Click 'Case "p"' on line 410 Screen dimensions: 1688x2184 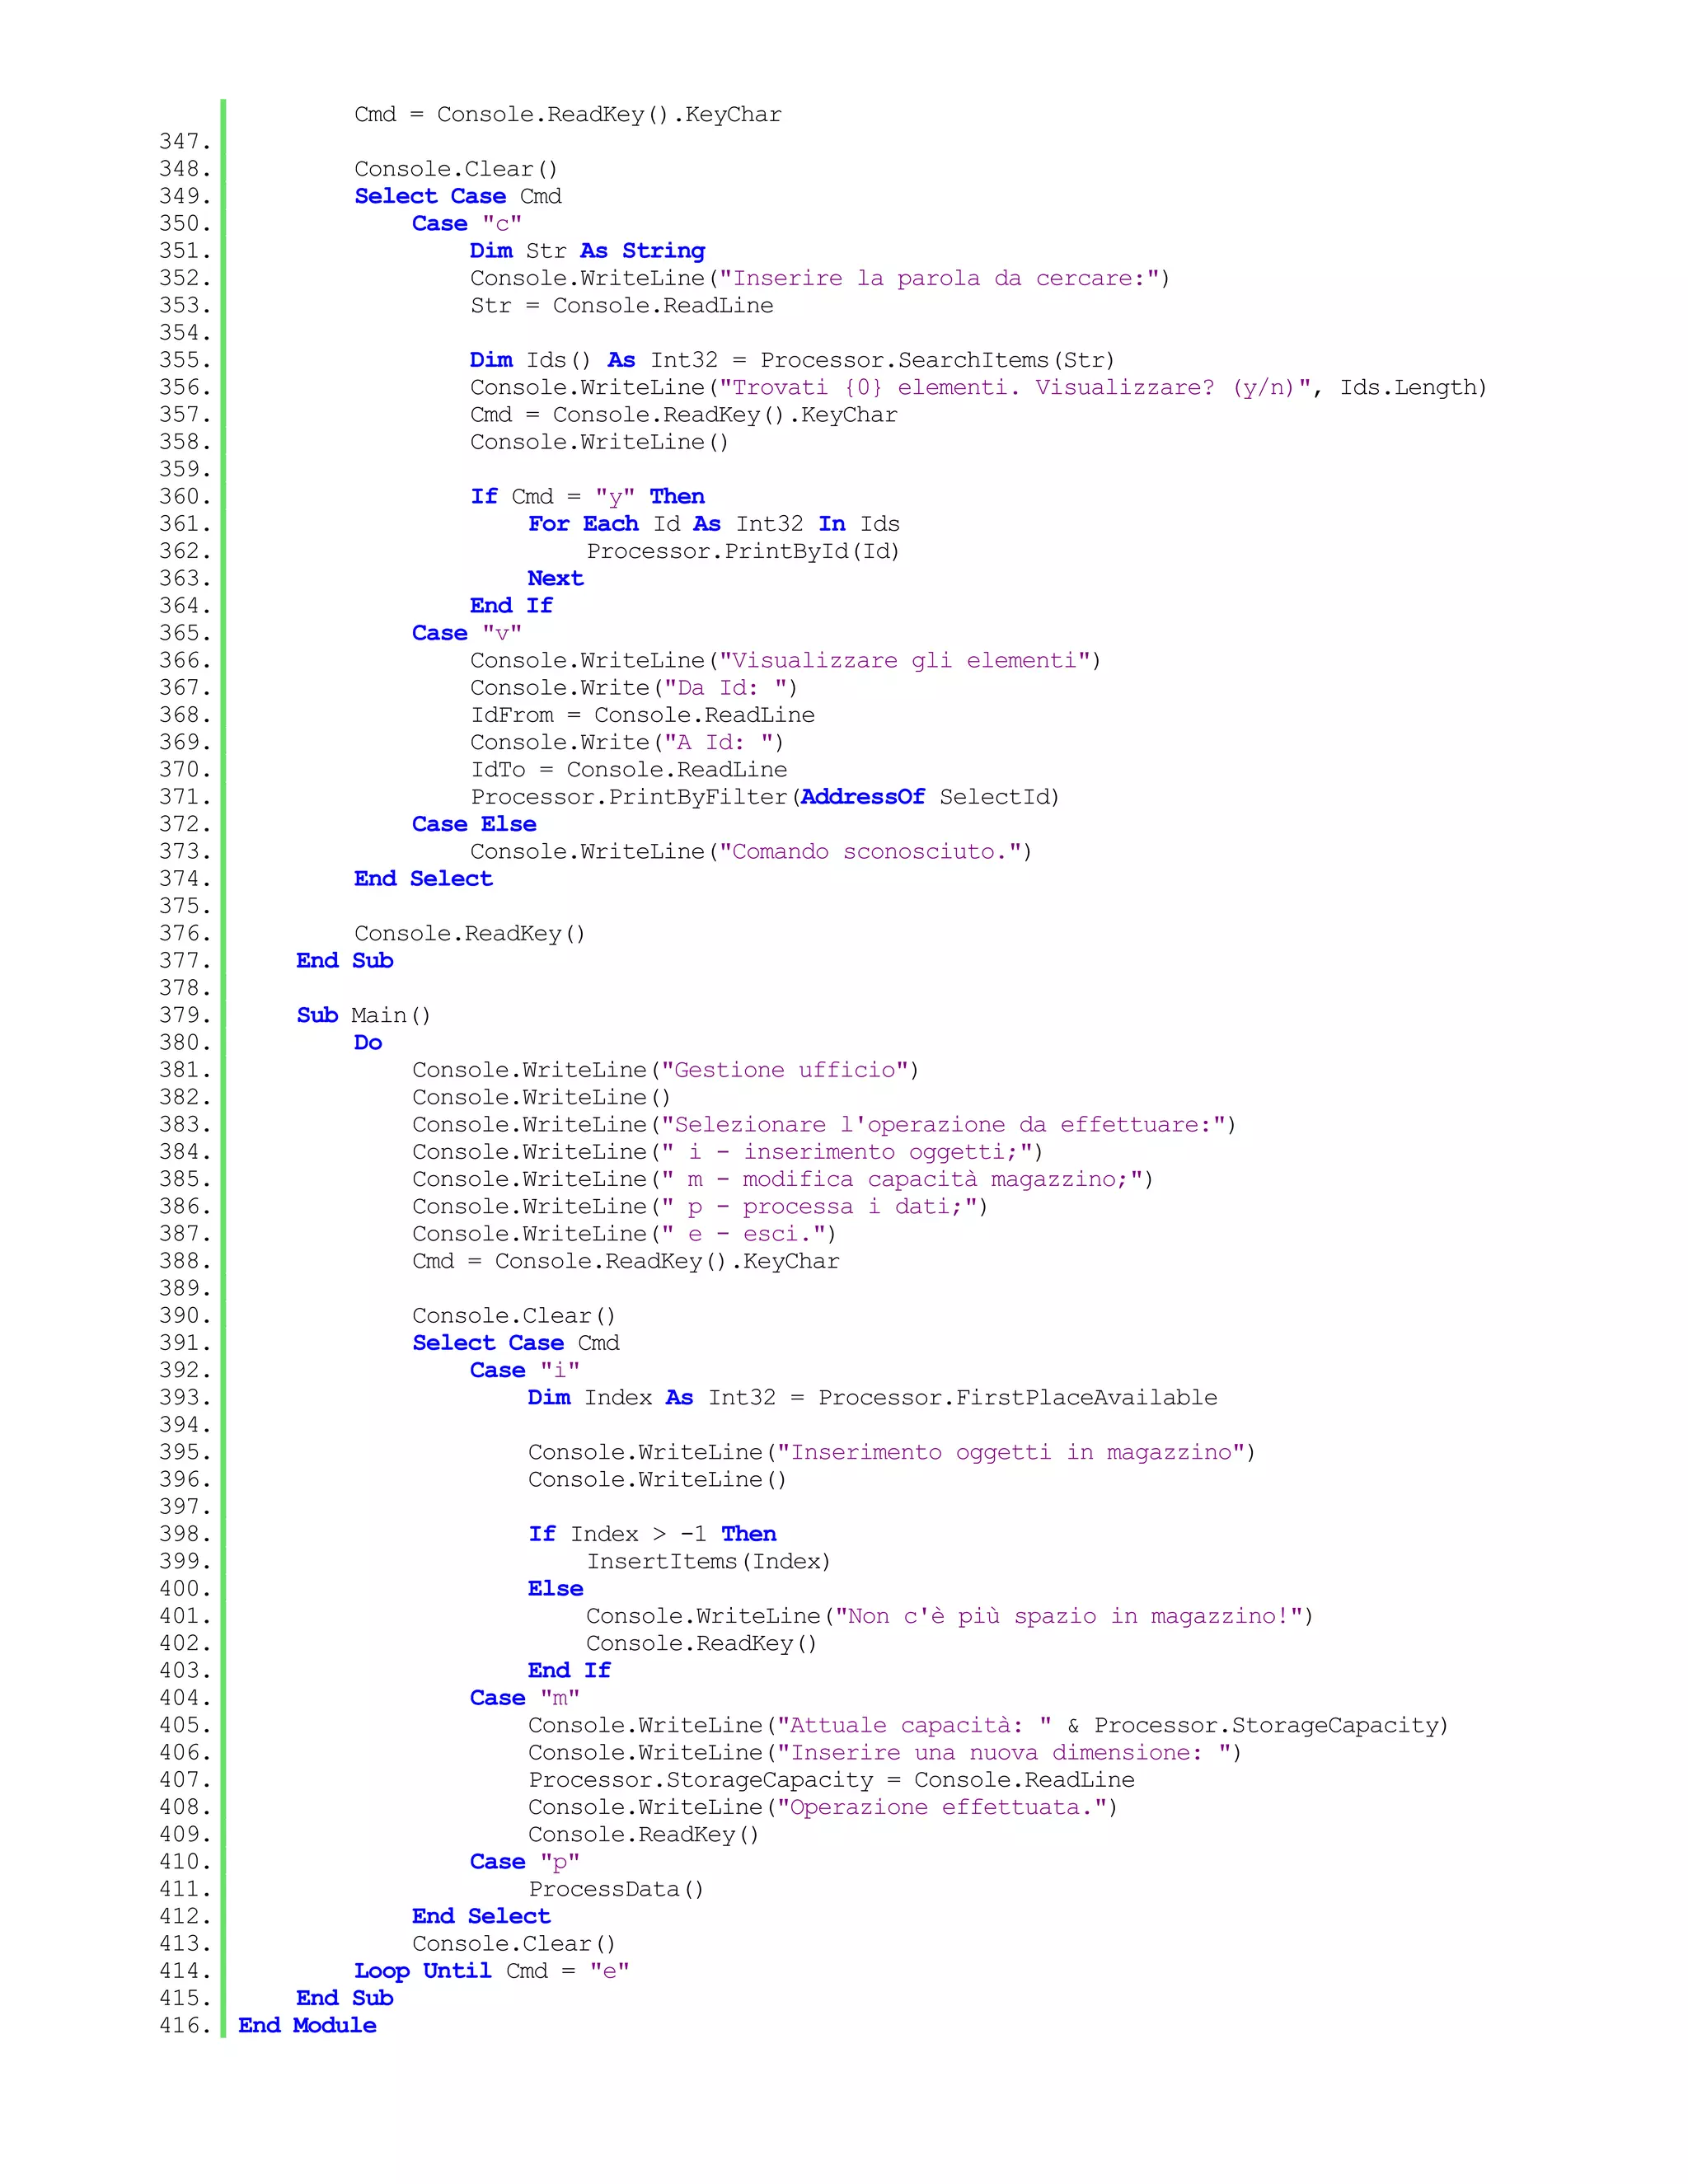[525, 1862]
